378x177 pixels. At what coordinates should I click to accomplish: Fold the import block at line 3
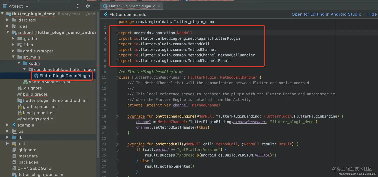pyautogui.click(x=117, y=33)
